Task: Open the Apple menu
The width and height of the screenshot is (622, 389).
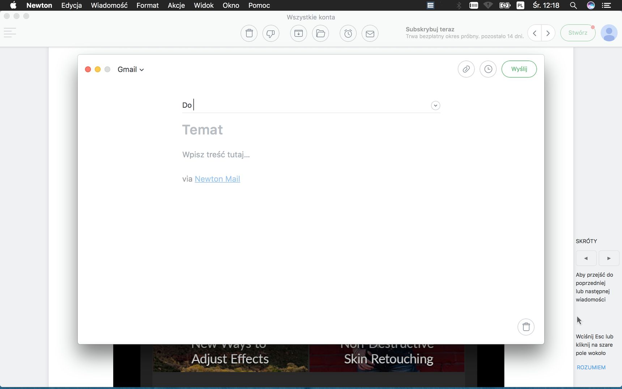Action: pos(13,5)
